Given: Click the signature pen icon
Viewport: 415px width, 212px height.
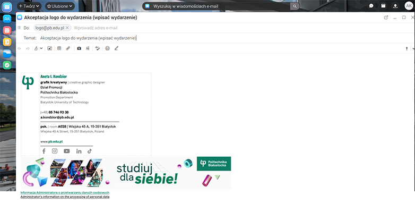Looking at the screenshot, I should 116,48.
